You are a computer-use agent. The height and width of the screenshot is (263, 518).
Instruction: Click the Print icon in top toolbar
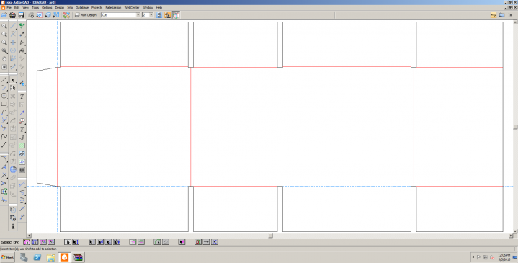12,15
